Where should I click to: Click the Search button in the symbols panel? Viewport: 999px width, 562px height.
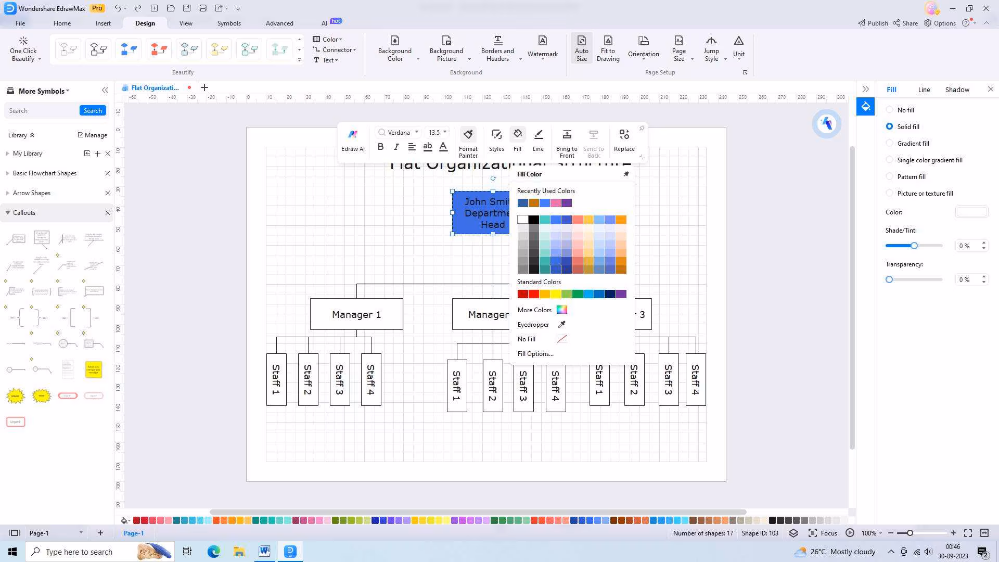(x=93, y=110)
